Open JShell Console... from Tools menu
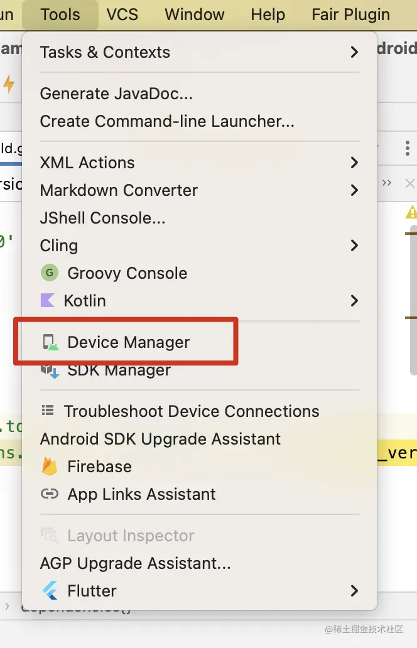The height and width of the screenshot is (648, 417). pos(103,218)
